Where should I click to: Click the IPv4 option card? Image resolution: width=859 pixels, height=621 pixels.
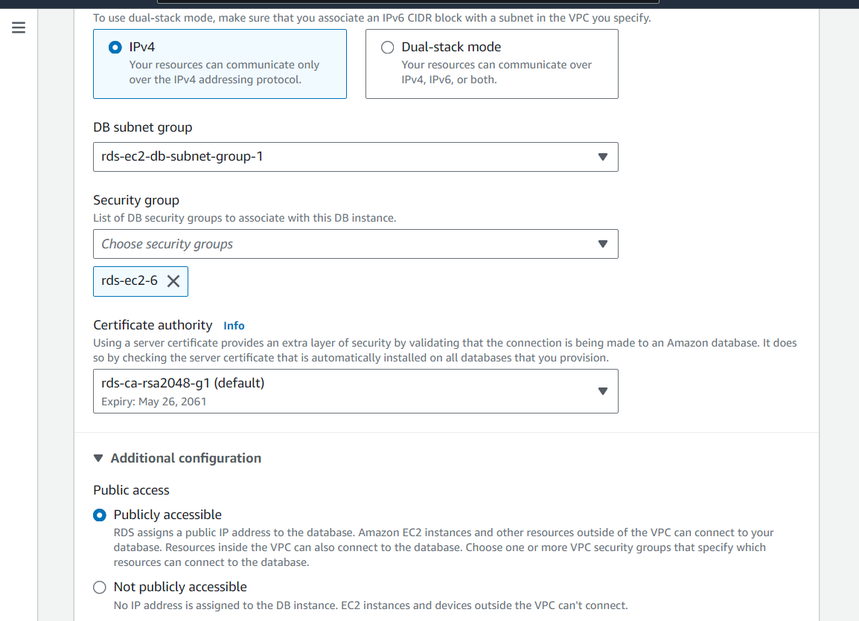tap(220, 64)
